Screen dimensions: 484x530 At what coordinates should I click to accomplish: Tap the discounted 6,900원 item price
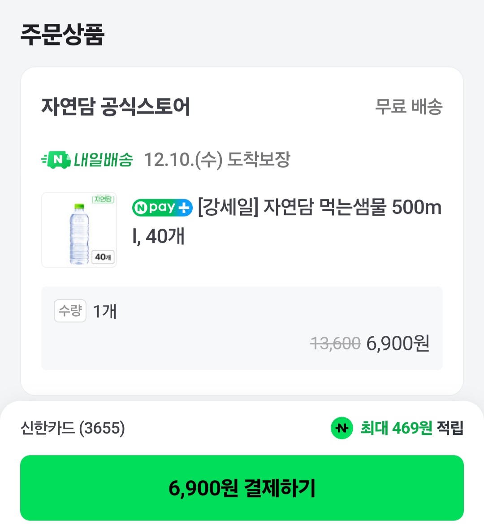coord(398,343)
